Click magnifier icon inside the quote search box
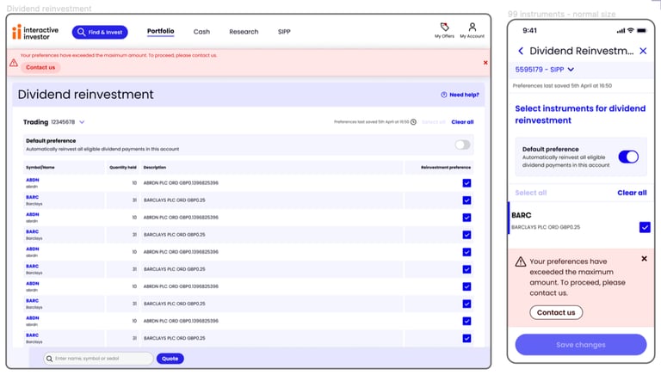Screen dimensions: 661x375 49,359
